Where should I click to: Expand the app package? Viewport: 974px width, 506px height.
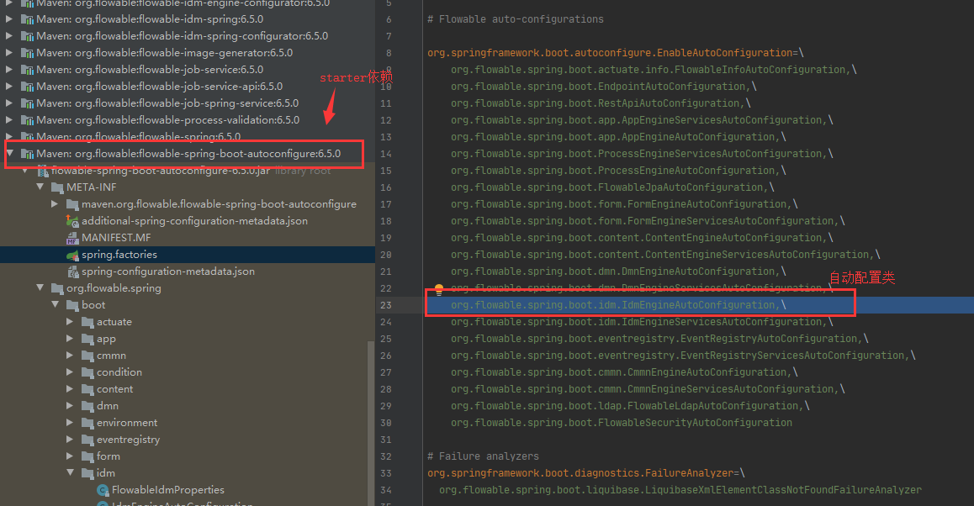[x=70, y=339]
